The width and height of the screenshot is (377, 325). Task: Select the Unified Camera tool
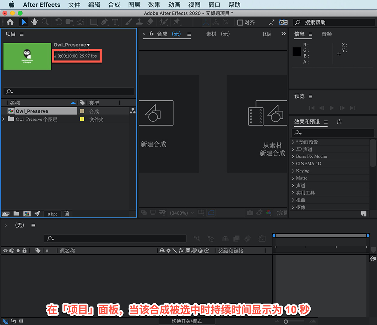pos(70,22)
